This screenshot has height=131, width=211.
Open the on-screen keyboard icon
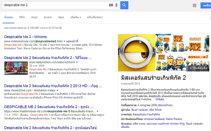(111, 5)
